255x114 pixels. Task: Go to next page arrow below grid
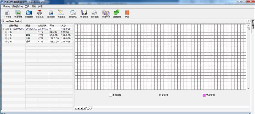tap(82, 108)
